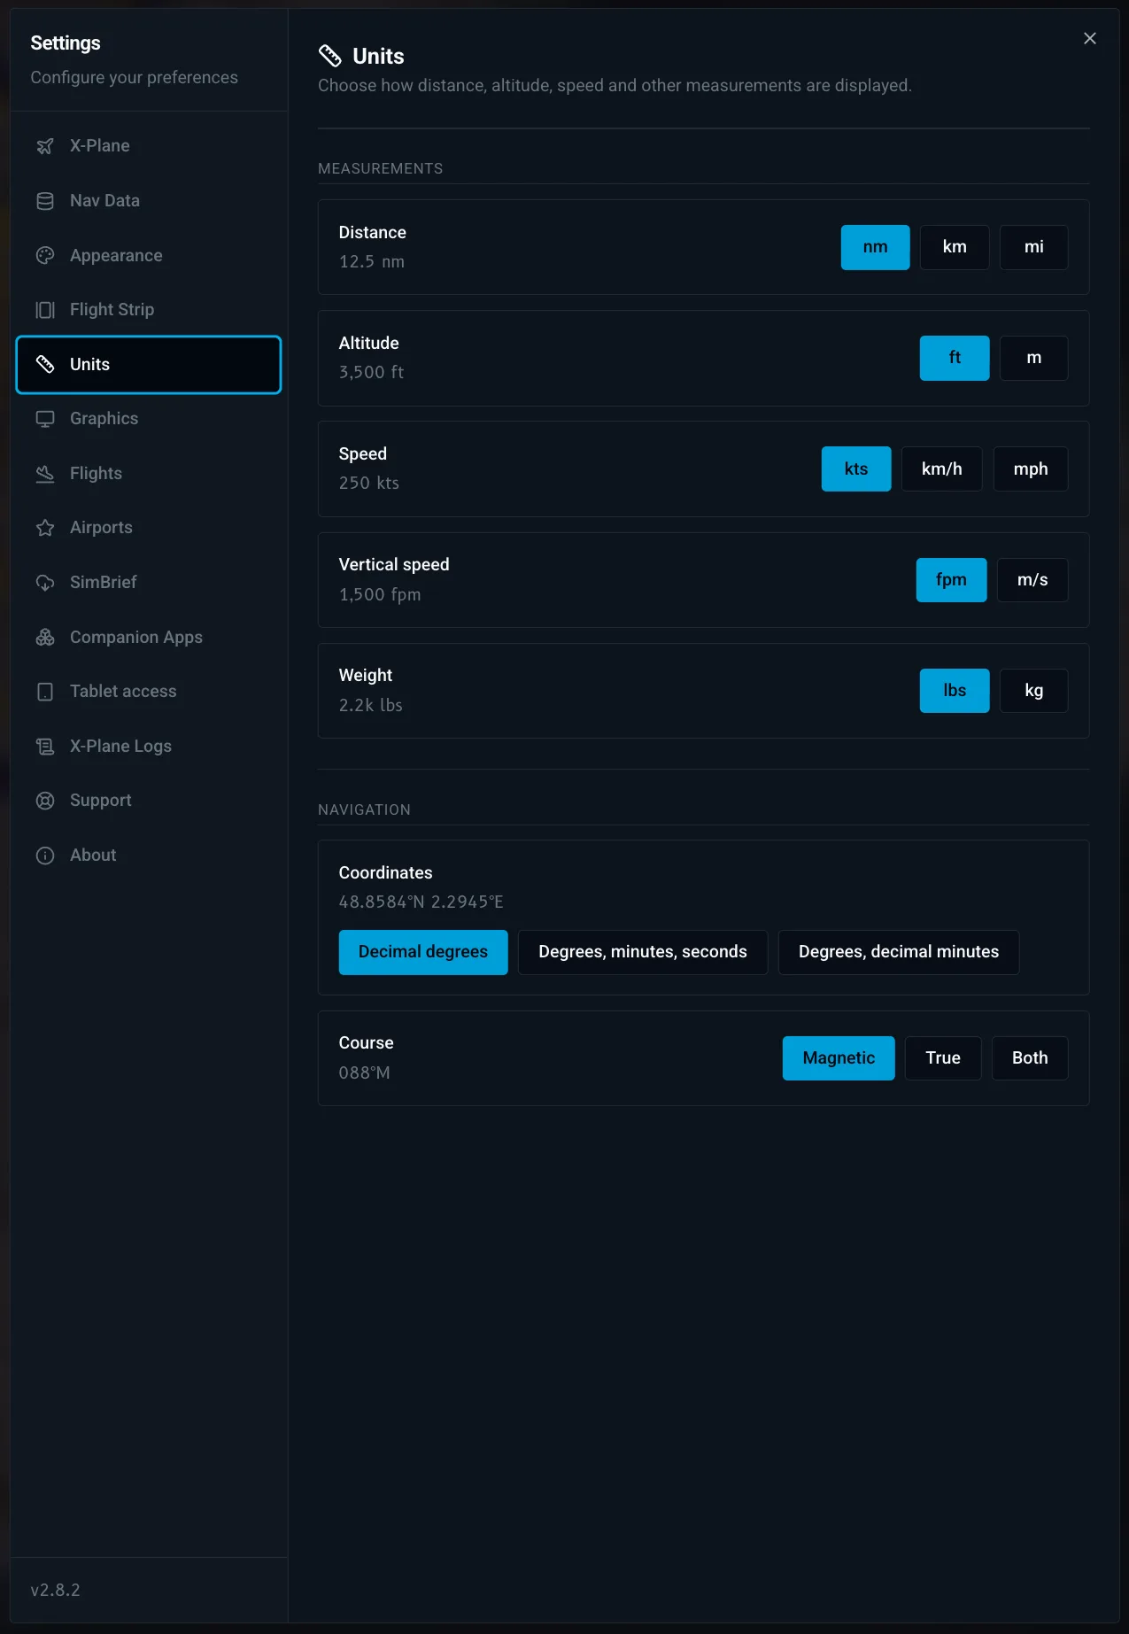
Task: Click the version text v2.8.2
Action: click(x=55, y=1590)
